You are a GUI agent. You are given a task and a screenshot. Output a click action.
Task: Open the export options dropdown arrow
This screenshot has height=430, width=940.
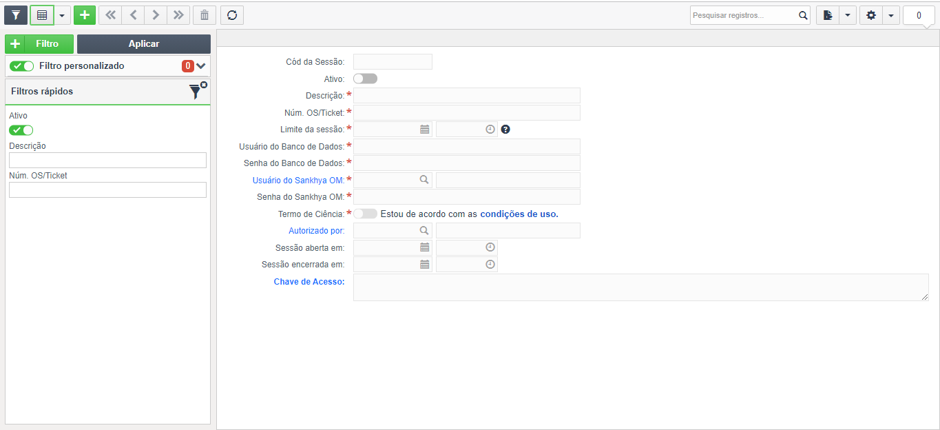point(847,15)
